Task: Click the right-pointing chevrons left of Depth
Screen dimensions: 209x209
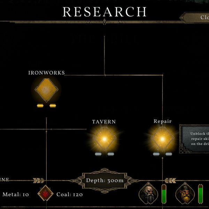Action: 39,180
